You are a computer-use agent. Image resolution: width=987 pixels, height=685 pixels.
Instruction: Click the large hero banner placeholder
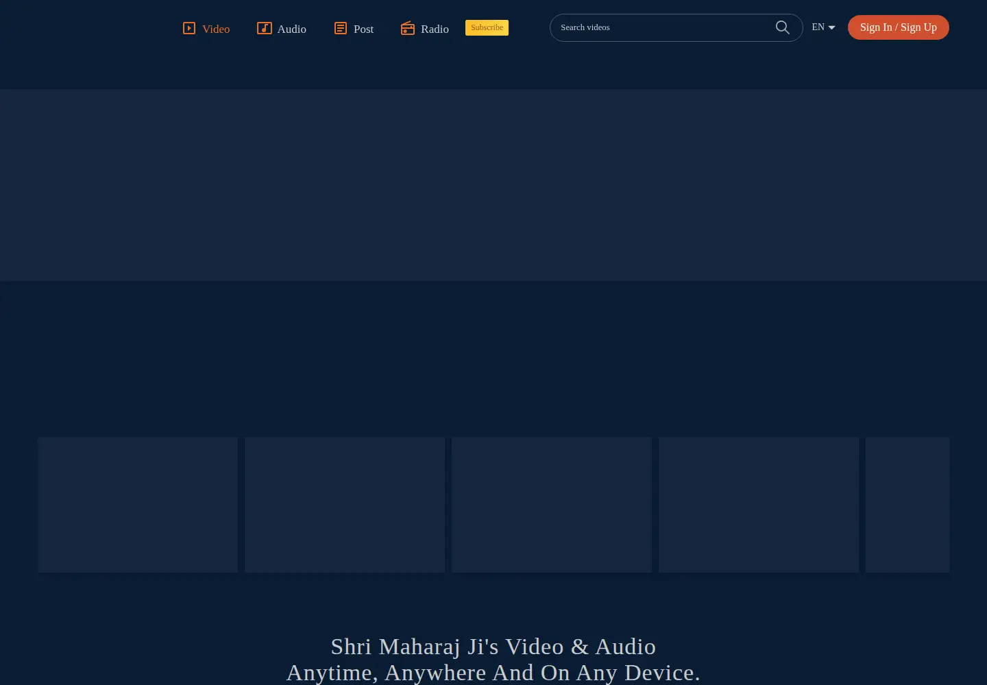(x=493, y=185)
